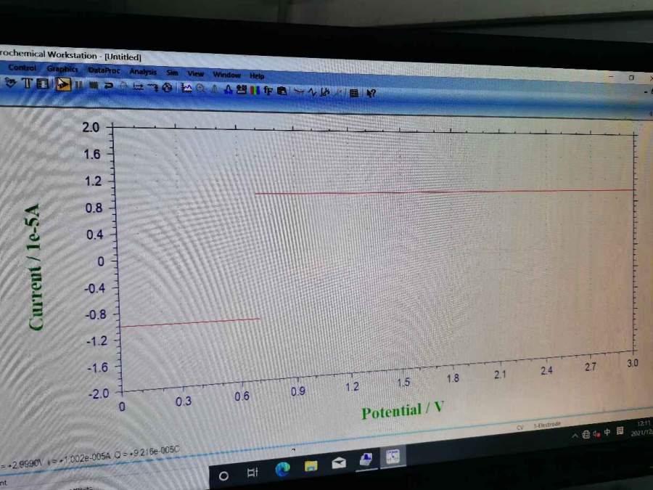Click the Reverse scan arrow icon
The height and width of the screenshot is (490, 653).
click(x=109, y=86)
